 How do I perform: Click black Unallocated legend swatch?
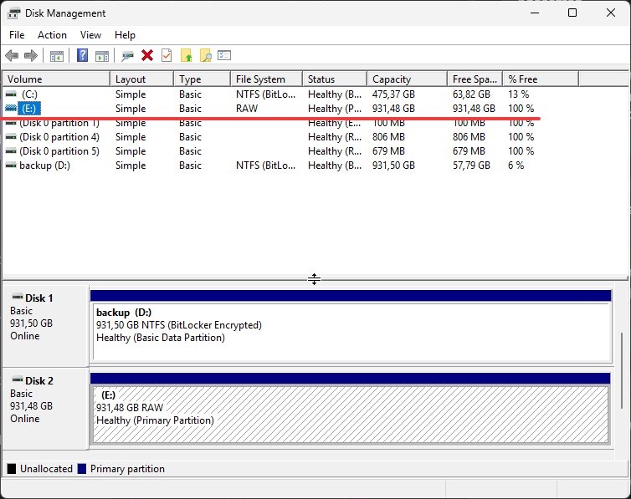[x=12, y=468]
